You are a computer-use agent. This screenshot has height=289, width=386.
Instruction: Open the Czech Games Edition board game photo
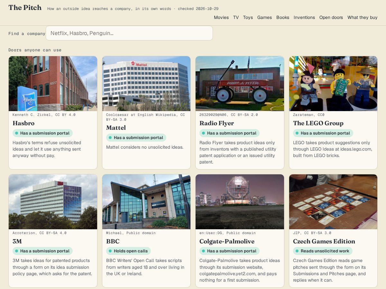[333, 202]
